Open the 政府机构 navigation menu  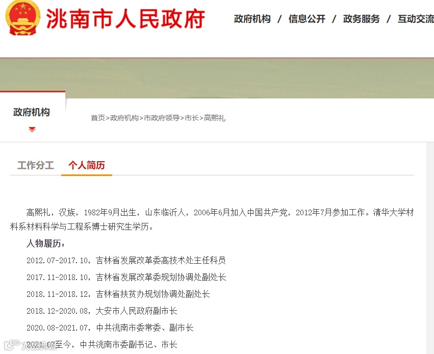252,19
